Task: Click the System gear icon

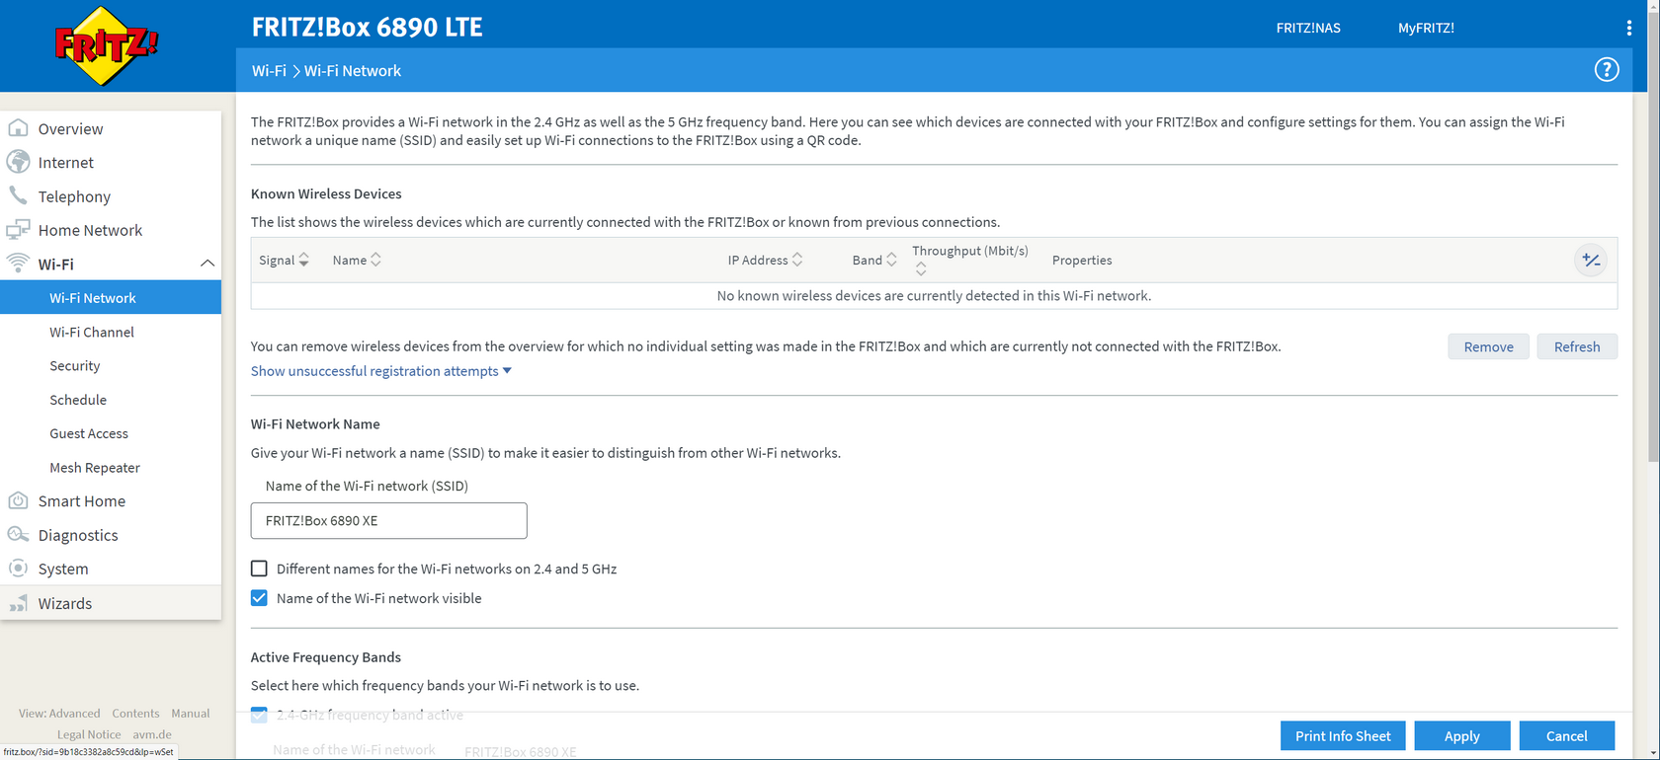Action: (x=18, y=569)
